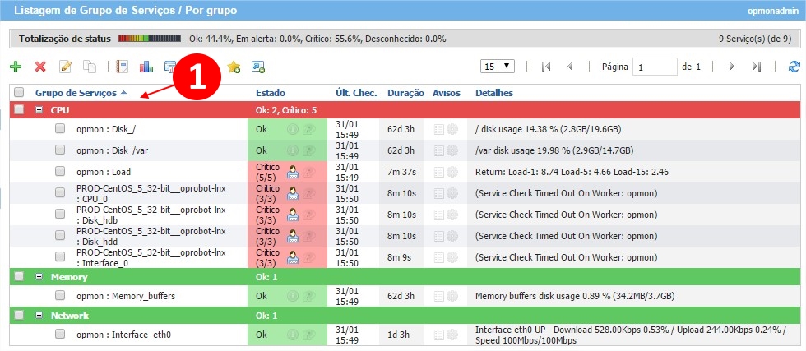Select the checkbox for opmon : Interface_eth0
Screen dimensions: 806x351
click(60, 335)
